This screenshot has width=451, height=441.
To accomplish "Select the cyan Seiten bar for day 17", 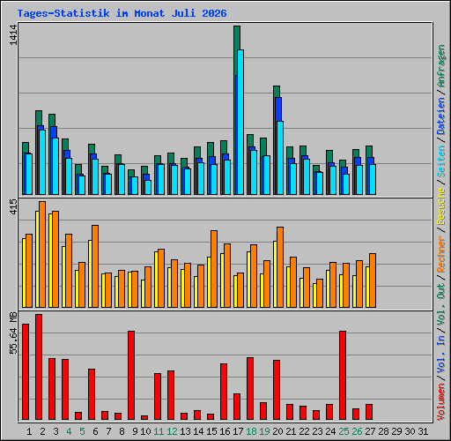I will [240, 122].
